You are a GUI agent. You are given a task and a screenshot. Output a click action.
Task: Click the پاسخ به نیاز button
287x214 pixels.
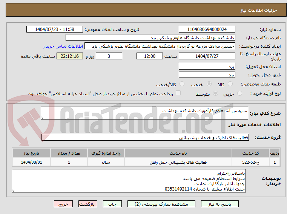219,204
